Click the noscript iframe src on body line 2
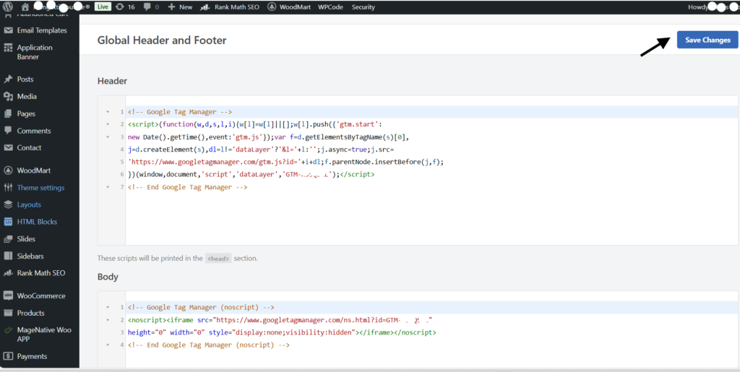740x372 pixels. (314, 320)
